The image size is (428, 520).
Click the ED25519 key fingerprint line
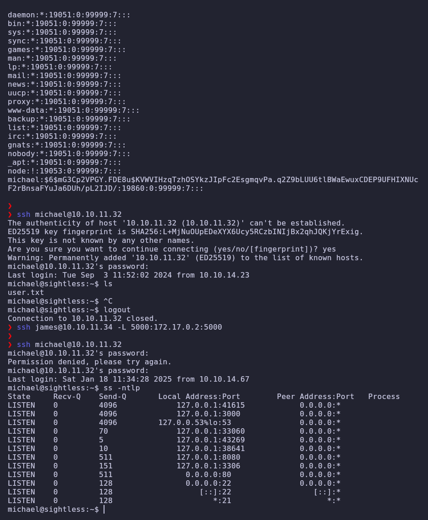pos(185,232)
